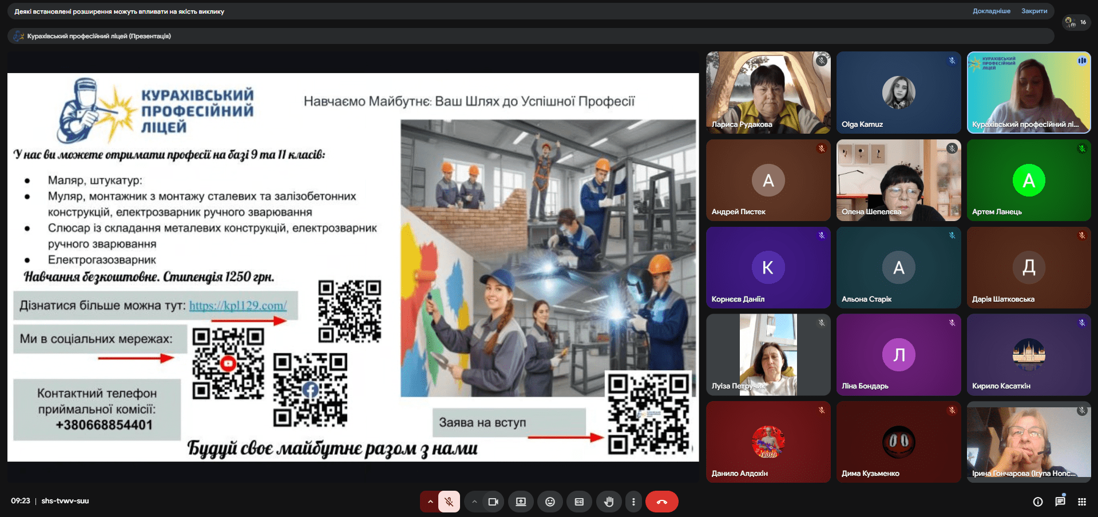
Task: Turn on closed captions
Action: (579, 502)
